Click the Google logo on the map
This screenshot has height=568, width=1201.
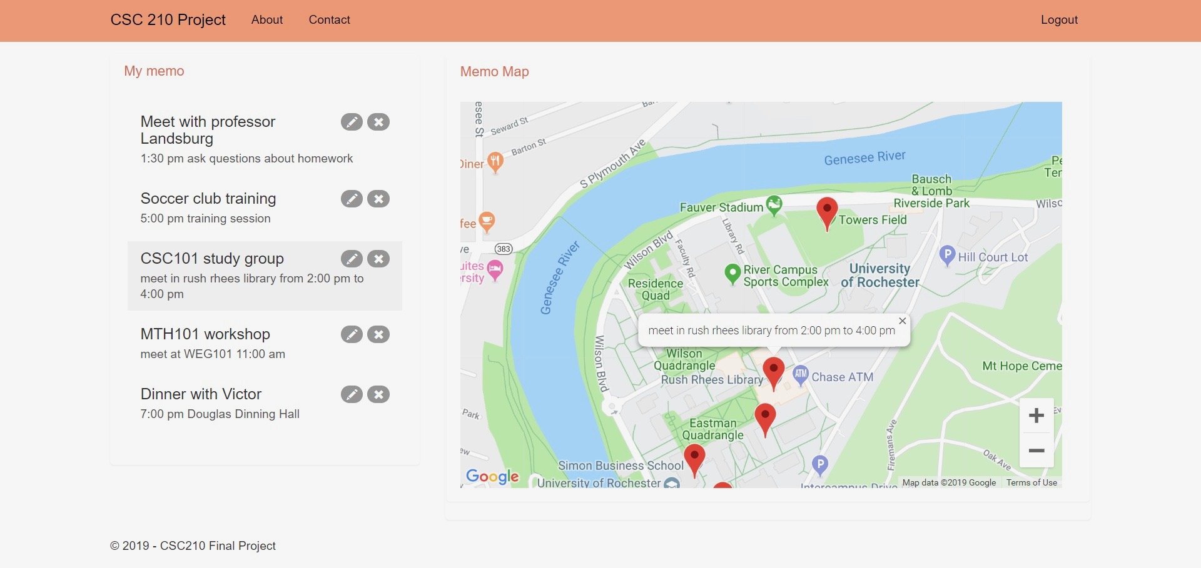coord(492,477)
